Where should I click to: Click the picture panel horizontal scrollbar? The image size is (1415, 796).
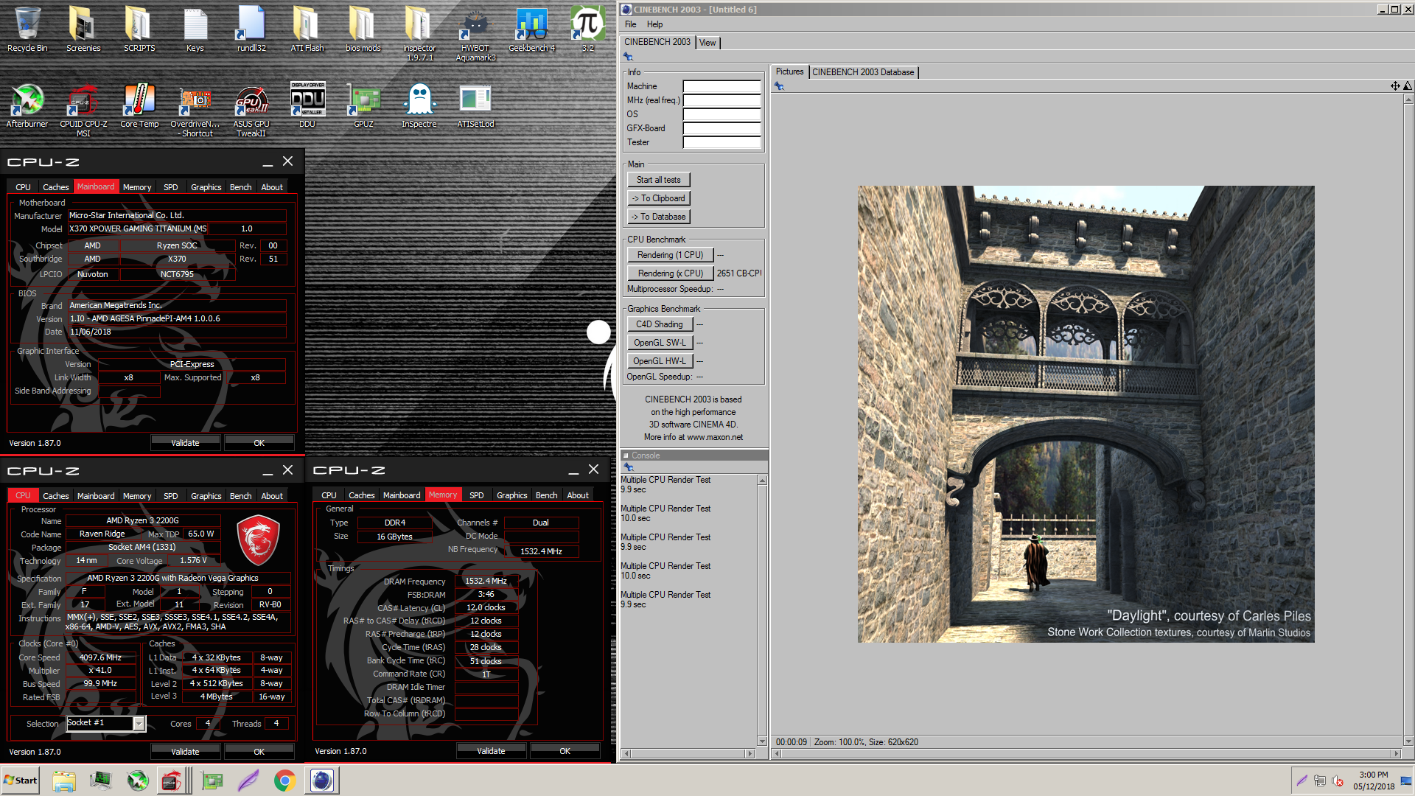tap(1086, 753)
